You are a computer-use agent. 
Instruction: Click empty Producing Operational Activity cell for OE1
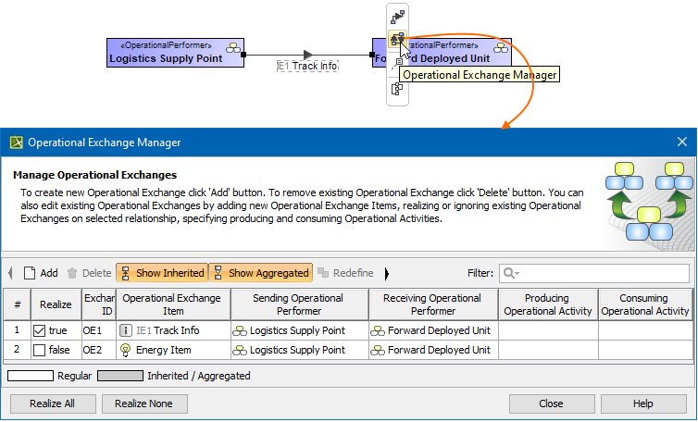point(548,330)
